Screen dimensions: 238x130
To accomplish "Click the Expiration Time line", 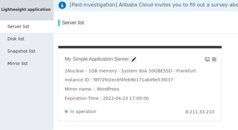I will [x=107, y=98].
